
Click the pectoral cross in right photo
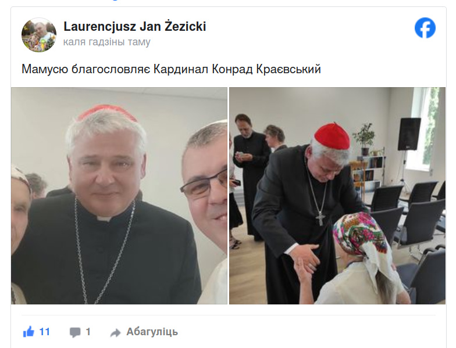pyautogui.click(x=320, y=218)
